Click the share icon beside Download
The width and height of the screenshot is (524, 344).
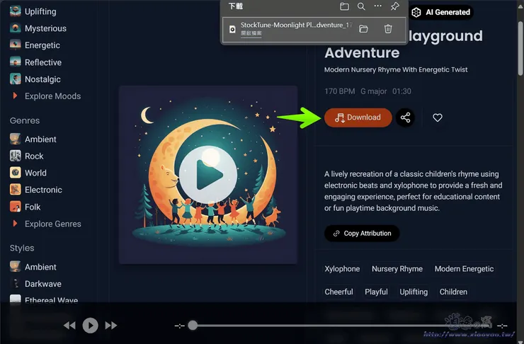[x=405, y=117]
